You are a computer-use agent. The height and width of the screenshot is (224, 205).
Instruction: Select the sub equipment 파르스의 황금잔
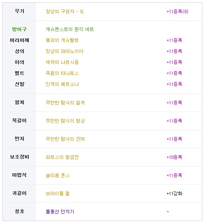(62, 157)
